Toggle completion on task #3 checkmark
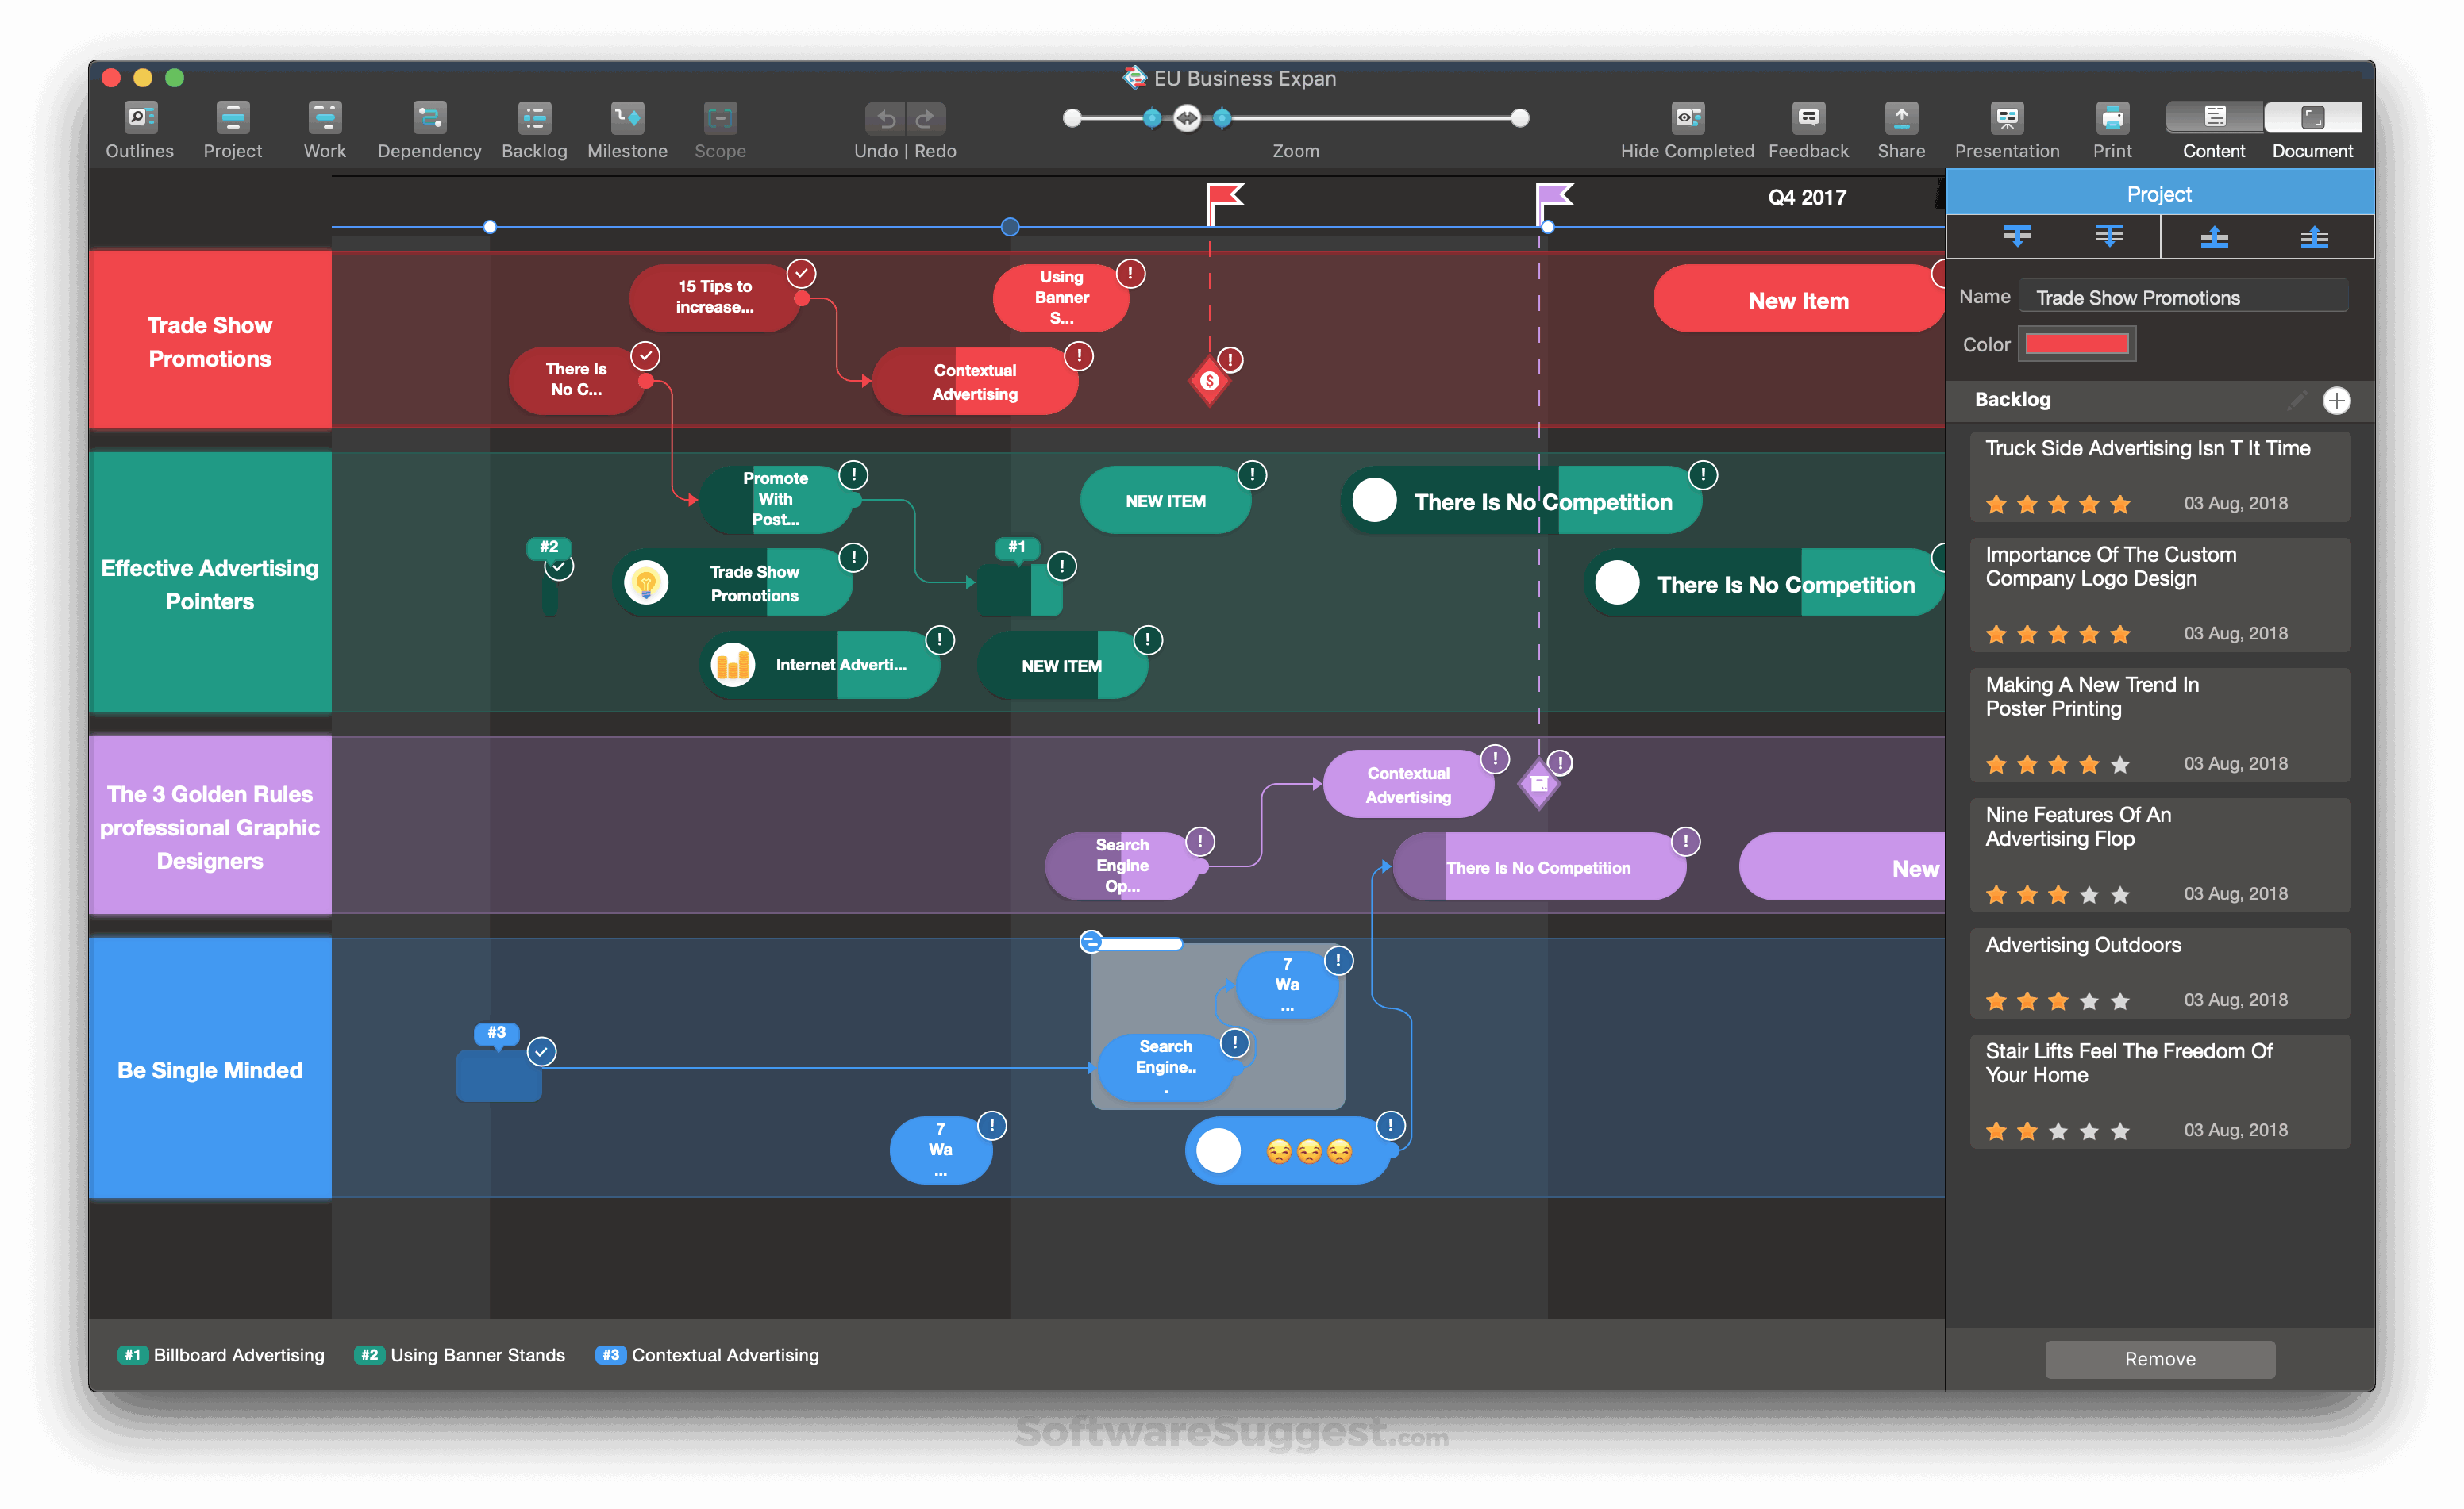Image resolution: width=2464 pixels, height=1509 pixels. tap(541, 1050)
